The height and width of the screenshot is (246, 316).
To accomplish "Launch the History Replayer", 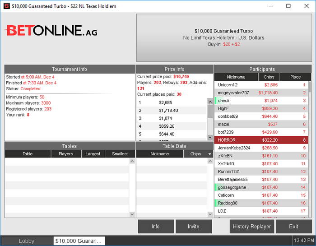I will tap(252, 227).
